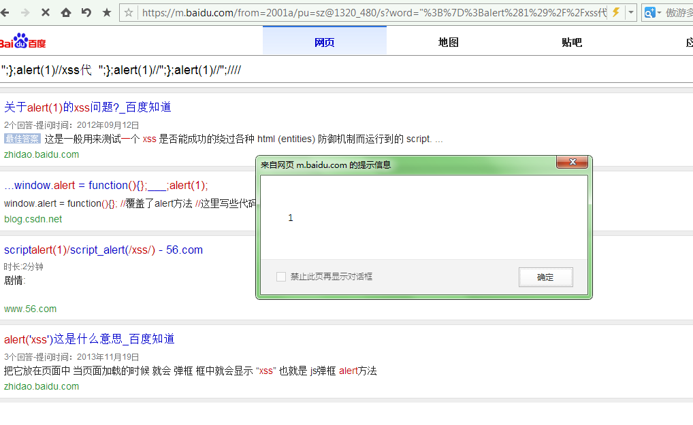Image resolution: width=693 pixels, height=425 pixels.
Task: Click the dialog title 来自网页 m.baidu.com 的提示信息
Action: point(325,165)
